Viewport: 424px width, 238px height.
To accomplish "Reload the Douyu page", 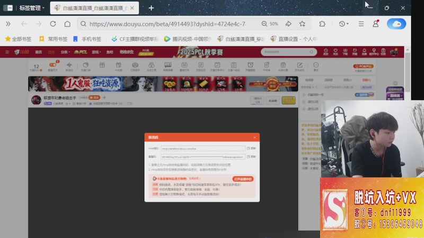I will point(52,24).
